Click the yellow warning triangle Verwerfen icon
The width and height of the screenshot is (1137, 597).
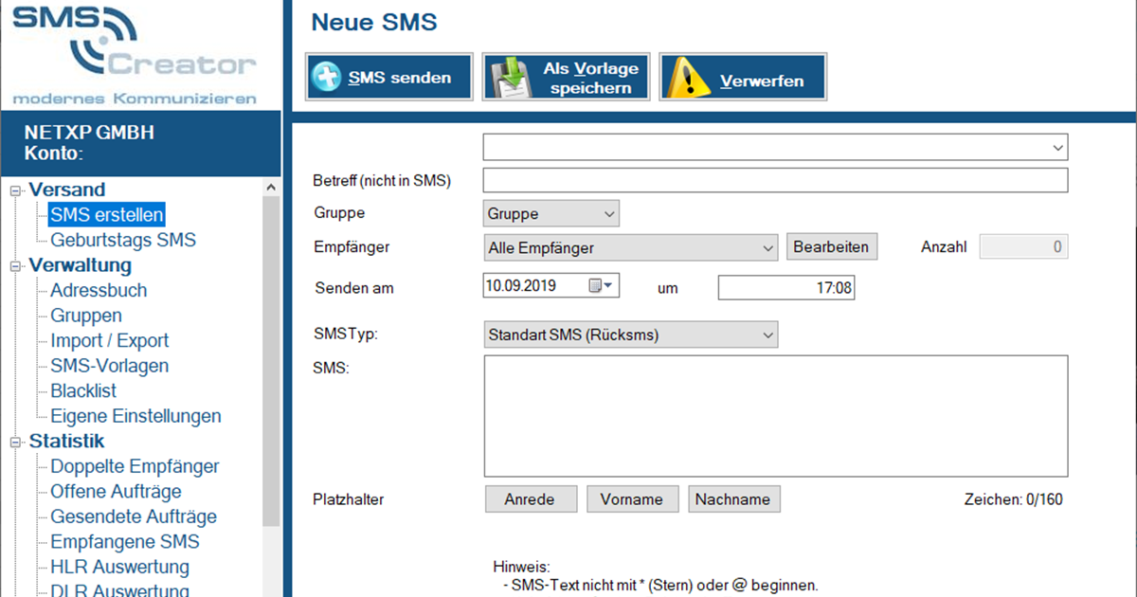tap(685, 78)
